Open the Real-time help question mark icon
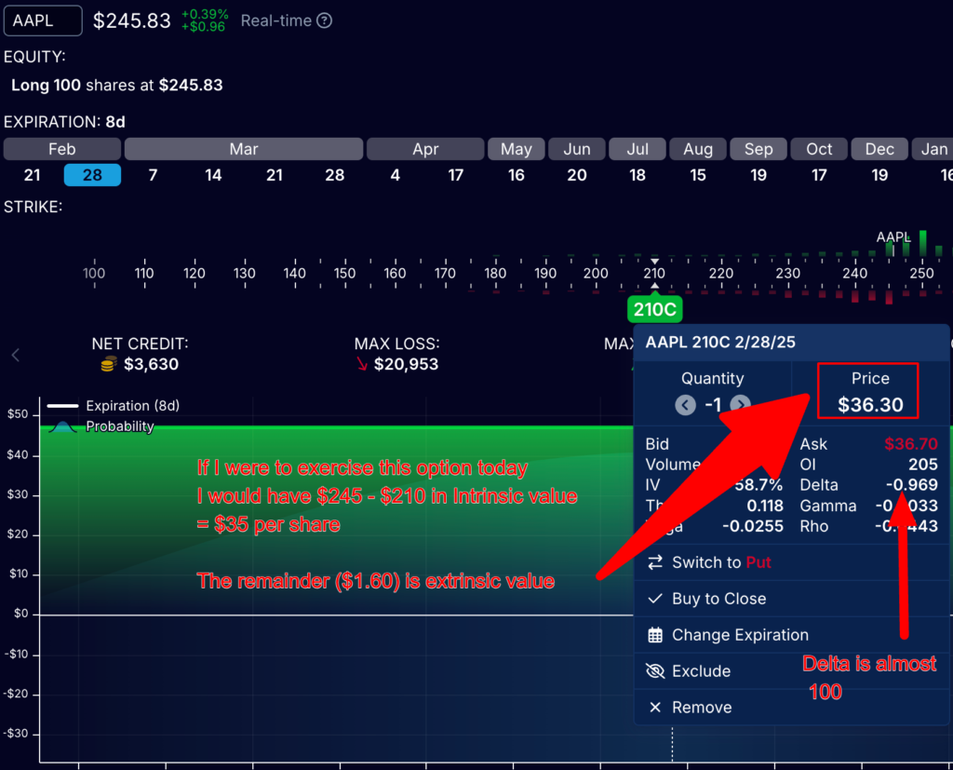The height and width of the screenshot is (770, 953). tap(325, 20)
